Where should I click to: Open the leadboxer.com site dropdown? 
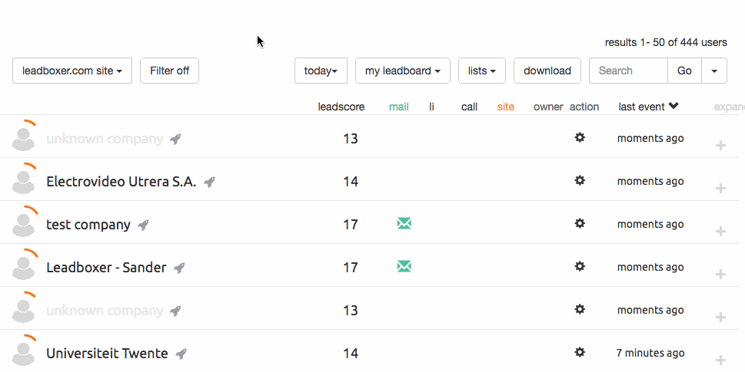[72, 71]
